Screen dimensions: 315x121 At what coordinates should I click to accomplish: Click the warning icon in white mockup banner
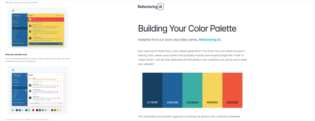(x=30, y=79)
